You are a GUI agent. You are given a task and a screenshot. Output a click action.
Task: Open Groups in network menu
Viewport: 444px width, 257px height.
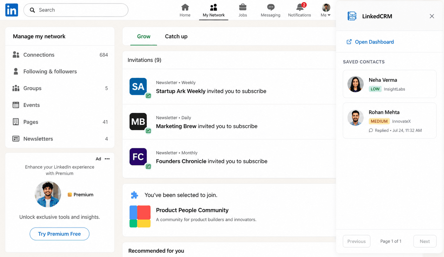60,88
